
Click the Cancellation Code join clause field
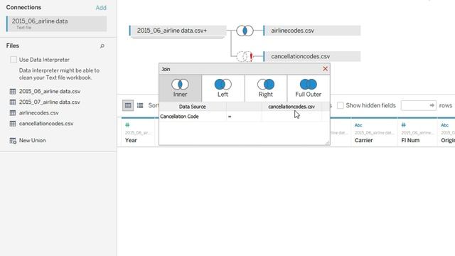click(x=193, y=117)
